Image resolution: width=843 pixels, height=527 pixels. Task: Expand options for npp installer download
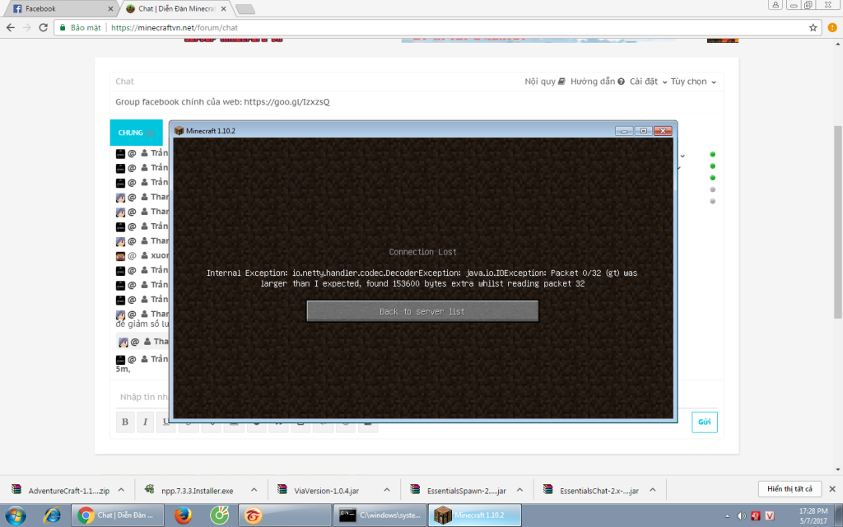click(x=254, y=490)
